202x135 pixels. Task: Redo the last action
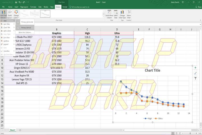point(24,2)
